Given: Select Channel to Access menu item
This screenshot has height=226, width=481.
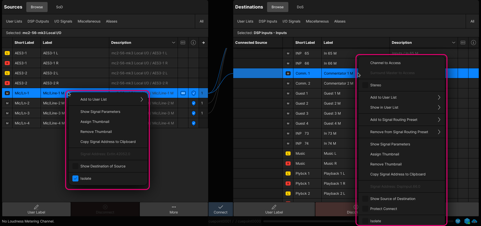Looking at the screenshot, I should coord(385,63).
